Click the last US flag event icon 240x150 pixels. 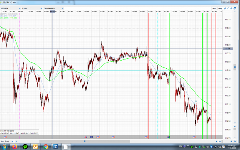pyautogui.click(x=194, y=137)
